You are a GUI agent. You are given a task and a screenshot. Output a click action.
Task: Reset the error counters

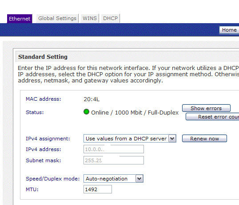tap(212, 117)
